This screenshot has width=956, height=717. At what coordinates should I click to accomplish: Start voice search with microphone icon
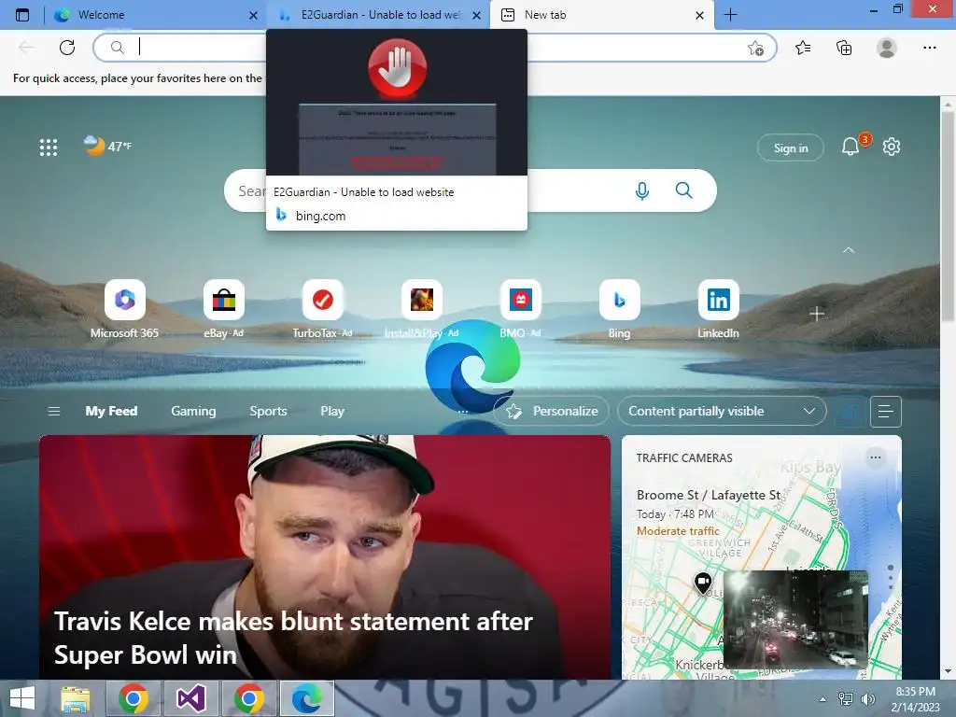641,190
